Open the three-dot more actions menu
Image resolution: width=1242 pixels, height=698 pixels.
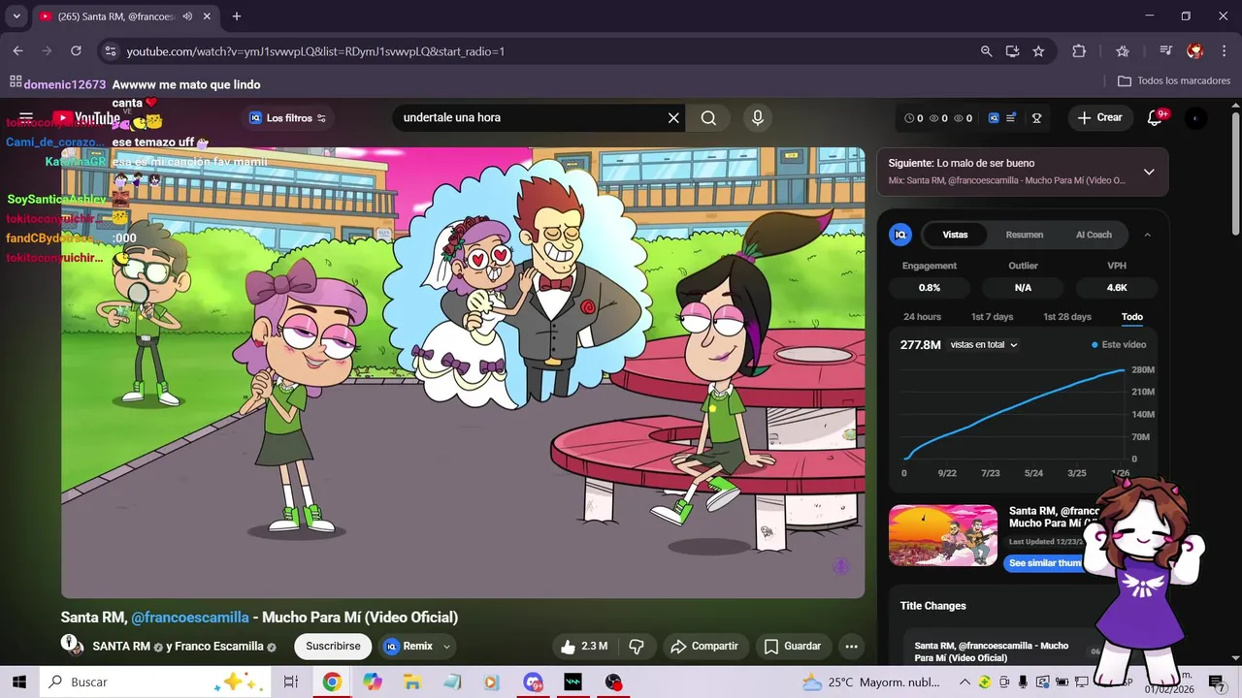(x=851, y=647)
